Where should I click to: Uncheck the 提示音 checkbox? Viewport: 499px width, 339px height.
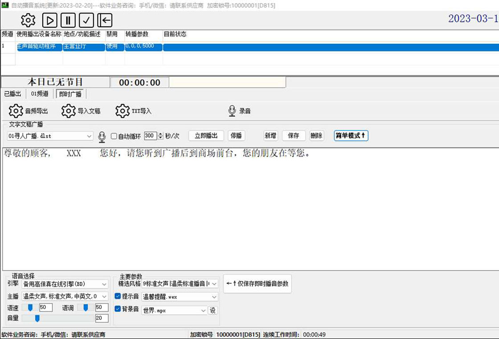point(118,296)
